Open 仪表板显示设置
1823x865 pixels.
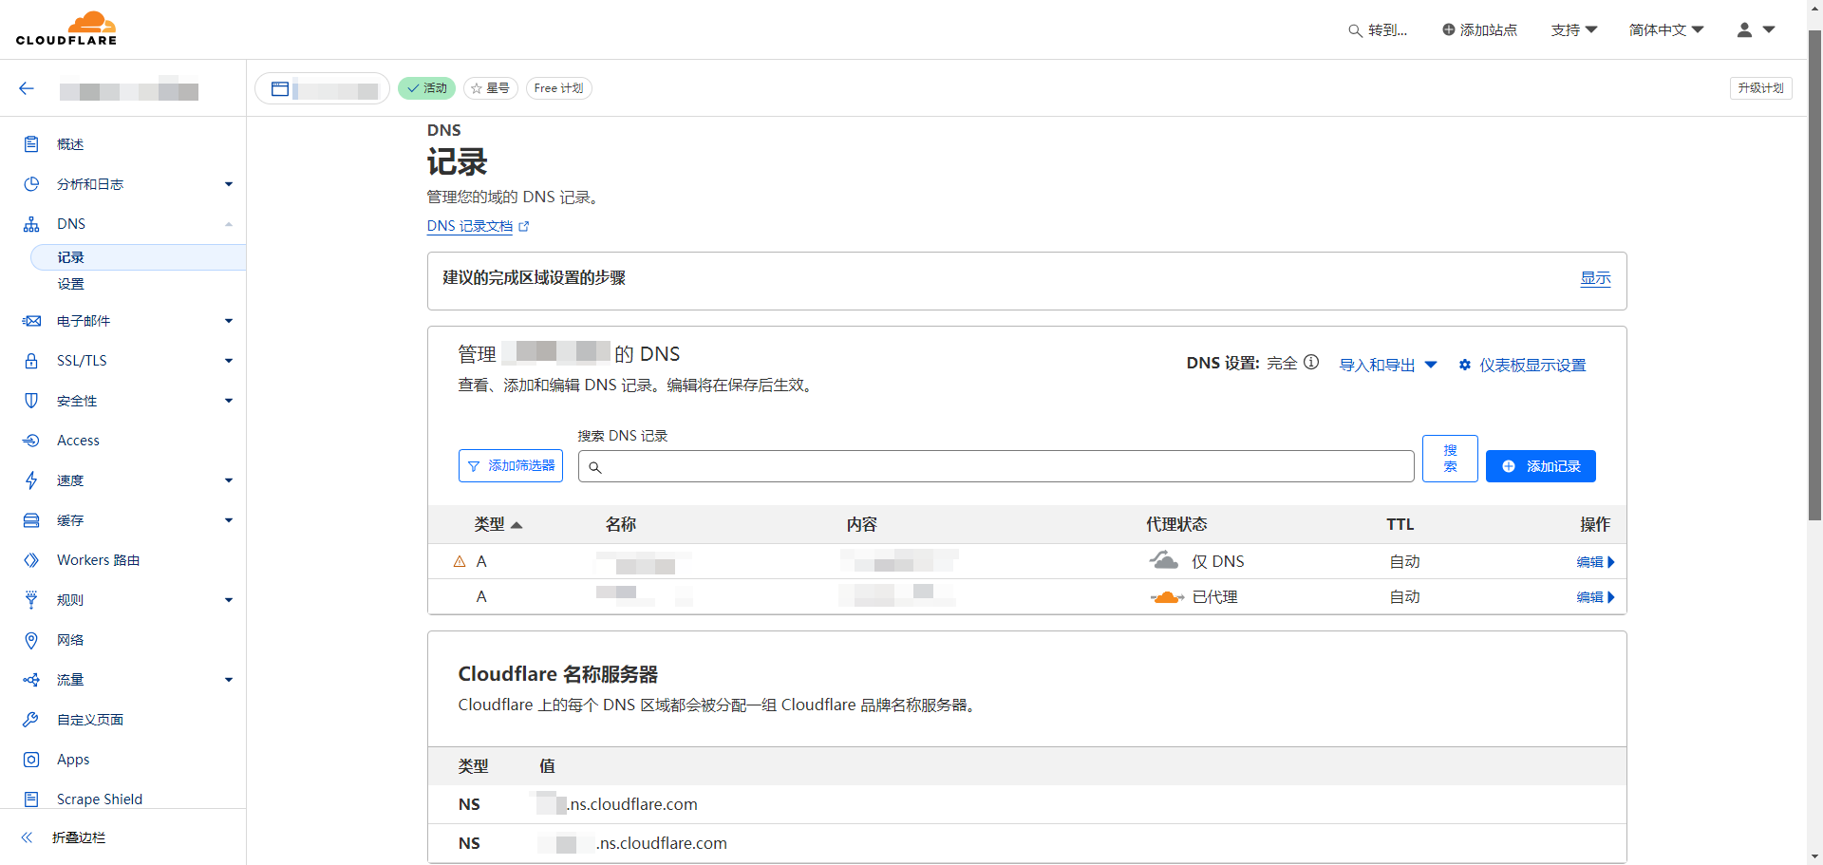(1522, 365)
